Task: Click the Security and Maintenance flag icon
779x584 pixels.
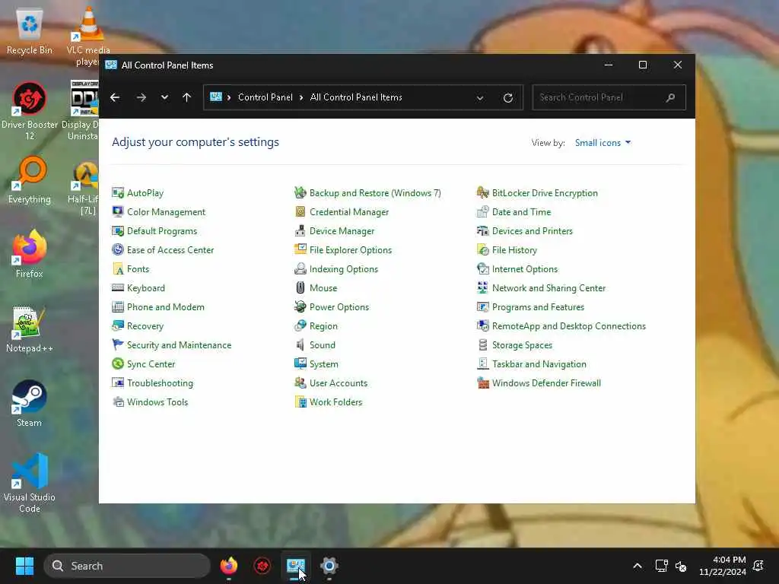Action: tap(118, 344)
